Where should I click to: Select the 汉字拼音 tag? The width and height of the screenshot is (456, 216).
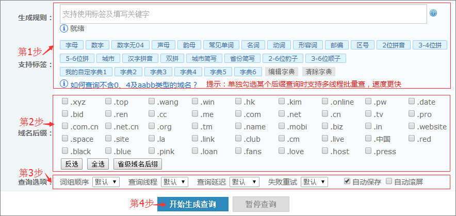[140, 58]
